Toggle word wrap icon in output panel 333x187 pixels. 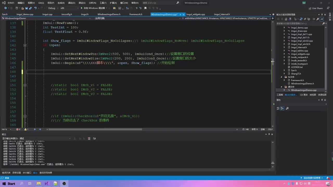(94, 138)
